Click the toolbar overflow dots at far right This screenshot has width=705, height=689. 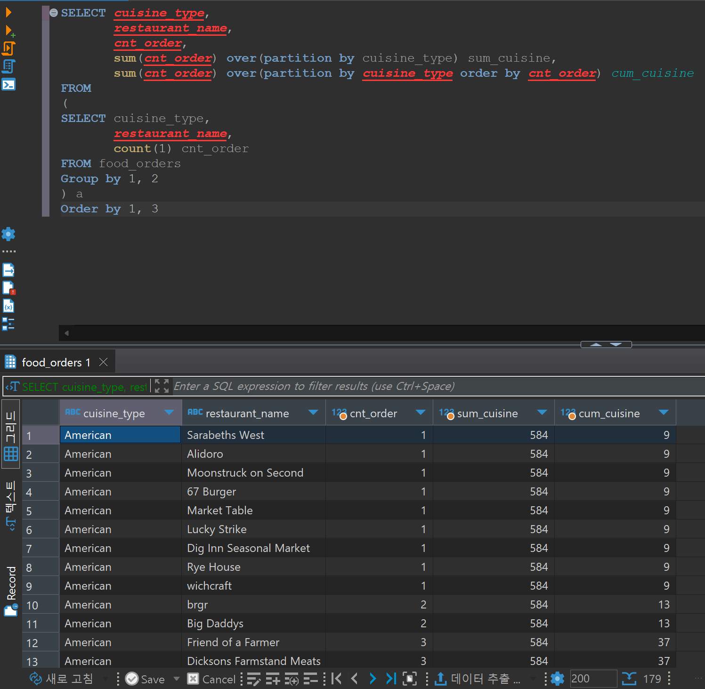[x=698, y=679]
